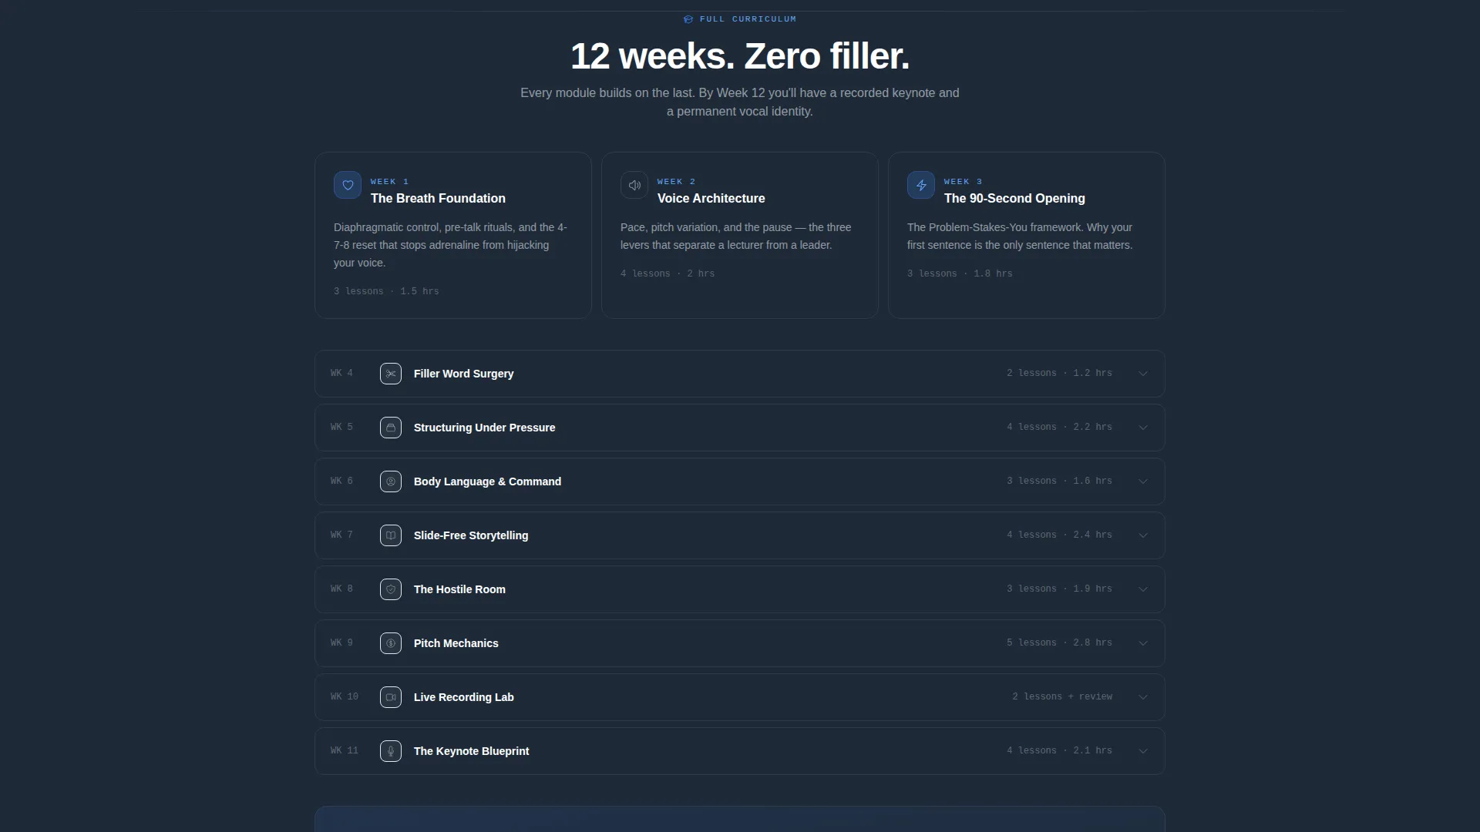Image resolution: width=1480 pixels, height=832 pixels.
Task: Click the Body Language & Command title
Action: 487,481
